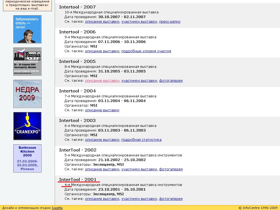280x210 pixels.
Task: Open подробные условия участия for Intertool 2006
Action: [146, 51]
